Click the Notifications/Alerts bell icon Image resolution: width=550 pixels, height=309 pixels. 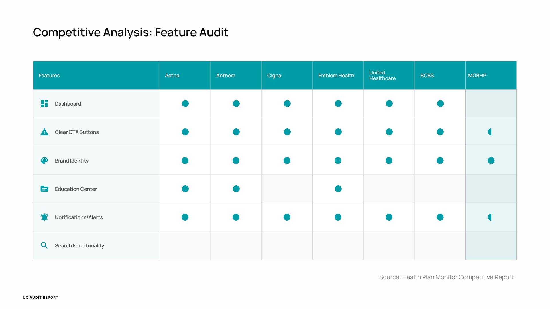click(x=44, y=217)
